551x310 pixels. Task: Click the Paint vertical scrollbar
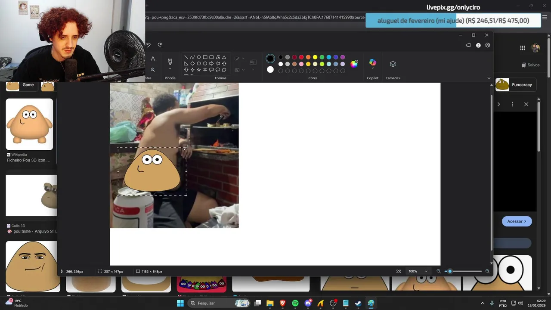pos(492,172)
